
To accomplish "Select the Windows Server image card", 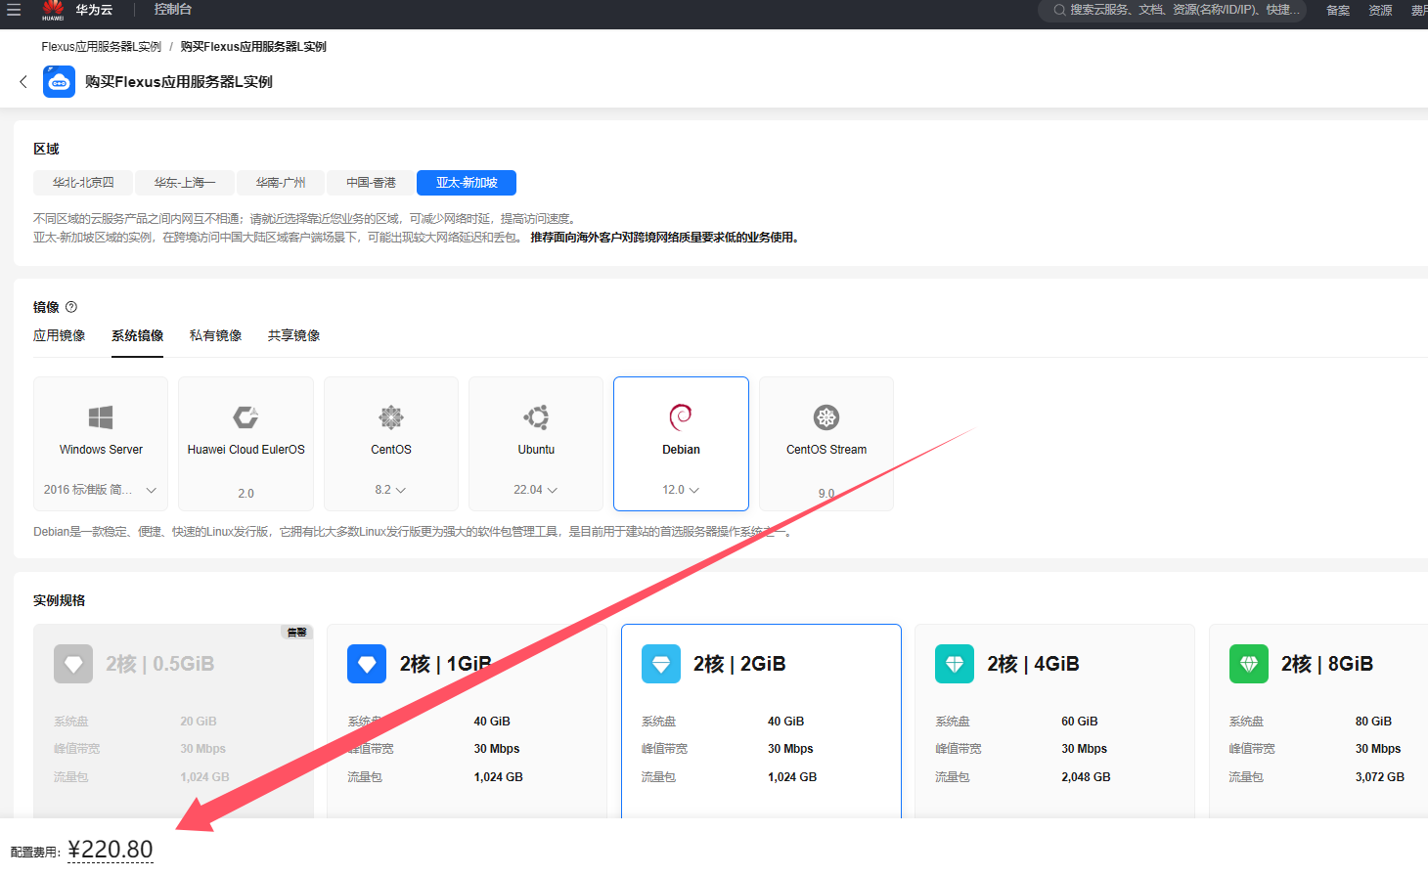I will (101, 444).
